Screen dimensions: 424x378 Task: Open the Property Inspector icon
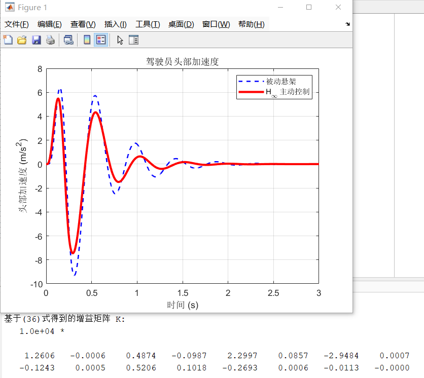133,40
